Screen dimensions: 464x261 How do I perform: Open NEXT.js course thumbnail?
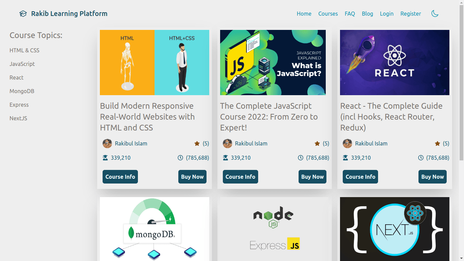tap(395, 229)
